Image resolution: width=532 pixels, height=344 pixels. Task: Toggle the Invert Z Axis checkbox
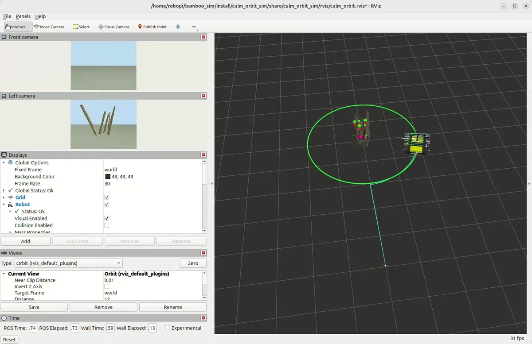[106, 286]
